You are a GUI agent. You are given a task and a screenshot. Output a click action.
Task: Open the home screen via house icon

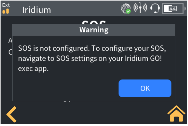coord(176,113)
